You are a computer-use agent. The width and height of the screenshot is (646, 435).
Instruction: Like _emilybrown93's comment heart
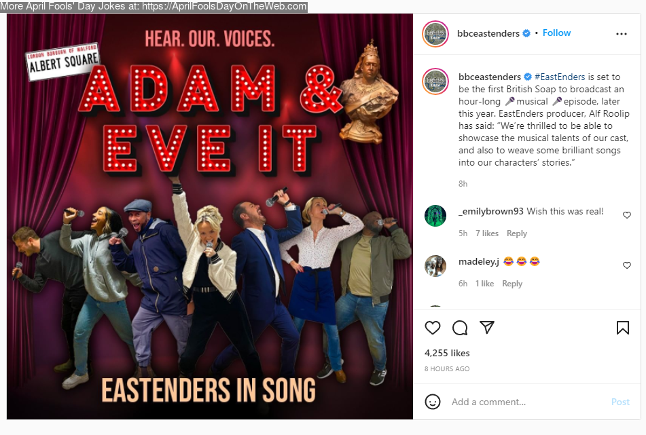[626, 215]
